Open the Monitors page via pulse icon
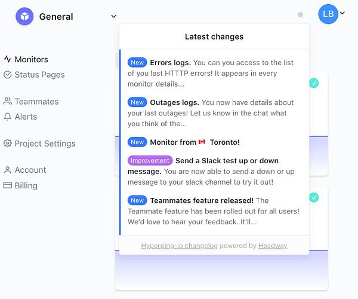This screenshot has height=299, width=358. [8, 59]
